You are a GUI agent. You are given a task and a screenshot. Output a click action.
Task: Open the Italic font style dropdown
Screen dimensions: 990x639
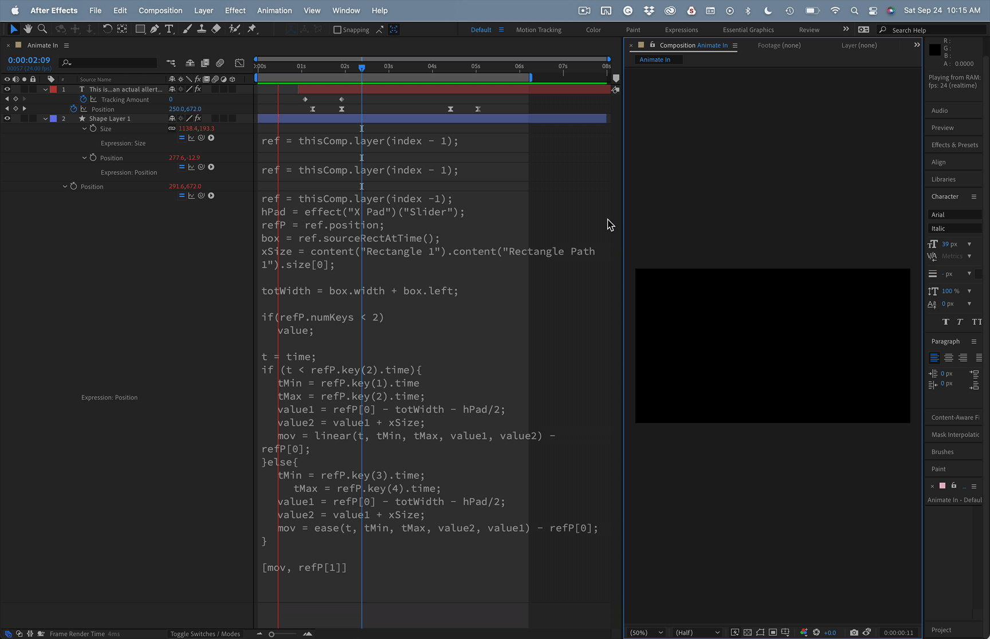pyautogui.click(x=954, y=228)
